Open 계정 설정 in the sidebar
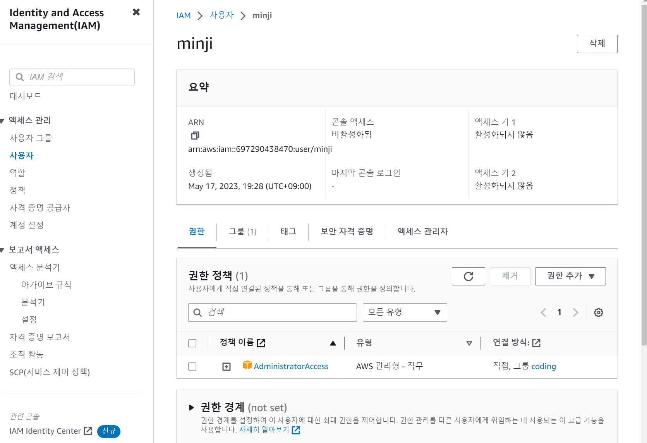This screenshot has height=443, width=647. click(27, 225)
